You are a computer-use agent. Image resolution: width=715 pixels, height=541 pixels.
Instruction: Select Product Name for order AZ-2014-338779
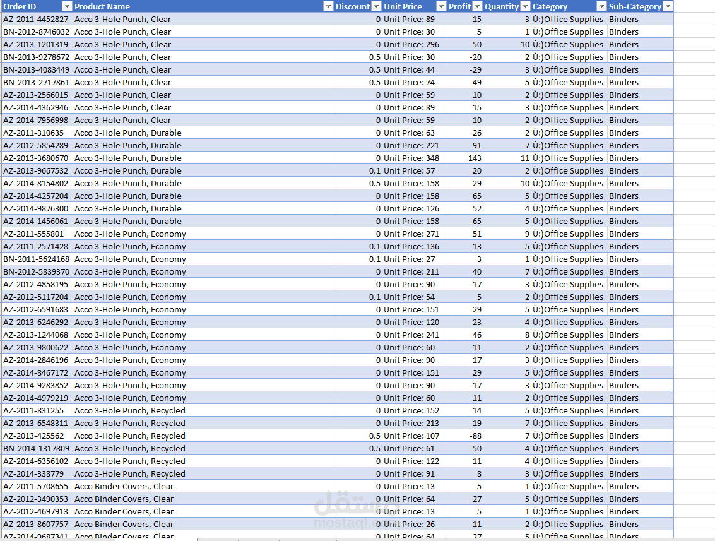(x=203, y=474)
